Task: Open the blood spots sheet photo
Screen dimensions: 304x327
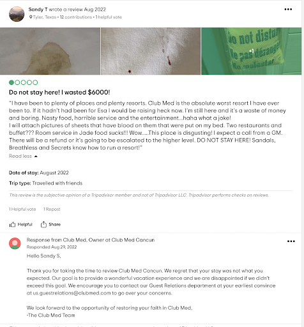Action: (x=151, y=51)
